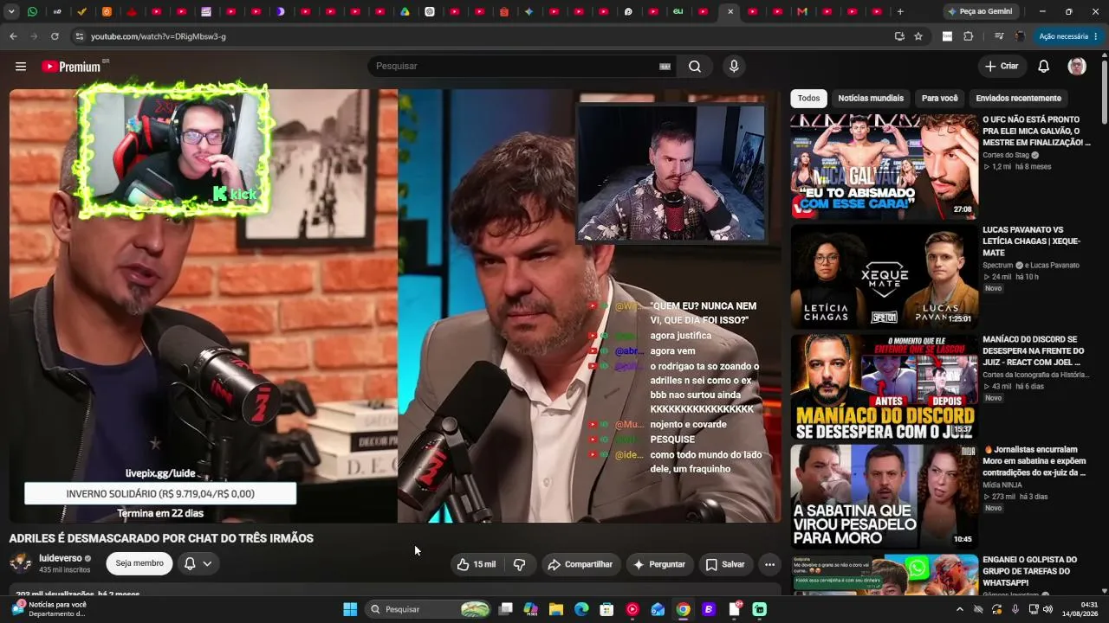Open the Chrome tab search dropdown
This screenshot has height=623, width=1109.
[11, 11]
